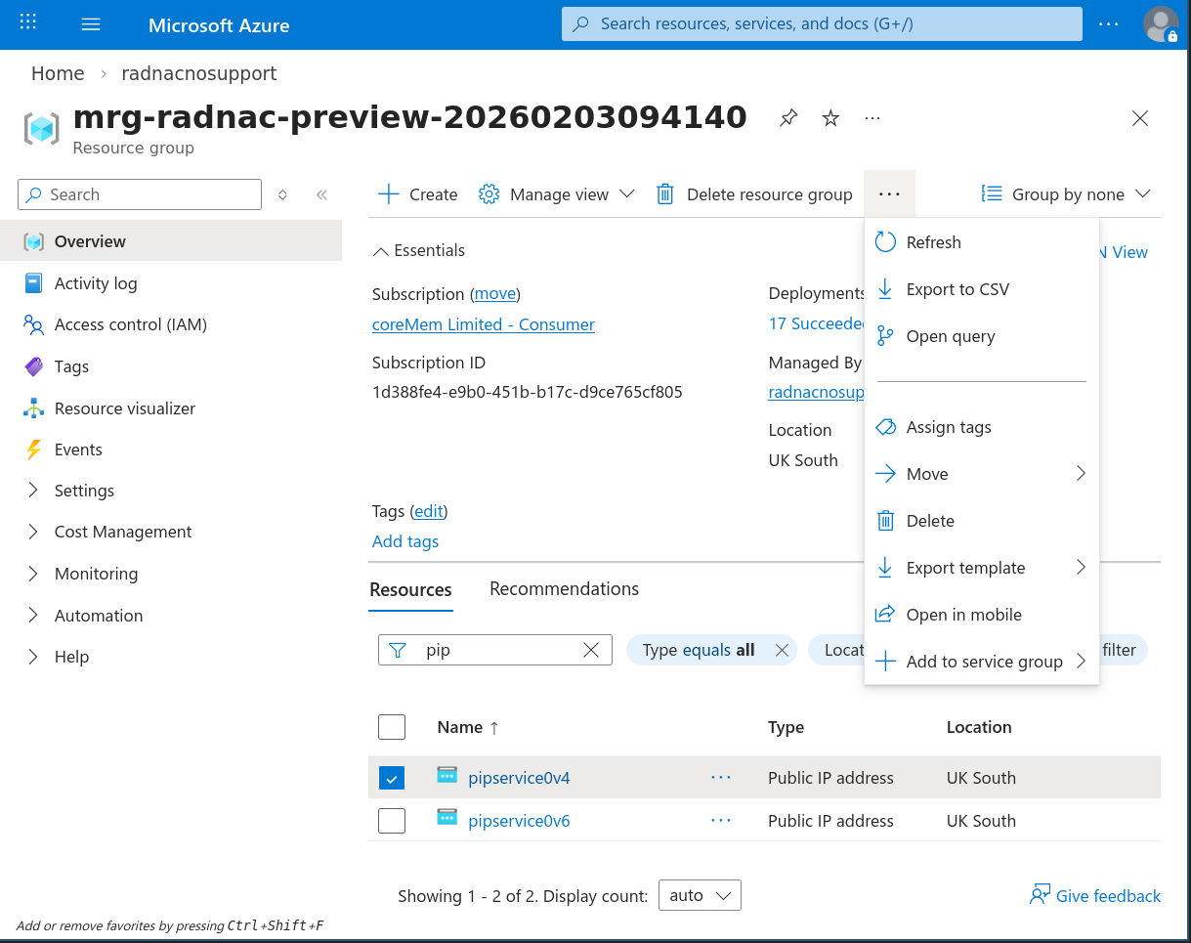Click the pin to dashboard icon

(x=788, y=118)
